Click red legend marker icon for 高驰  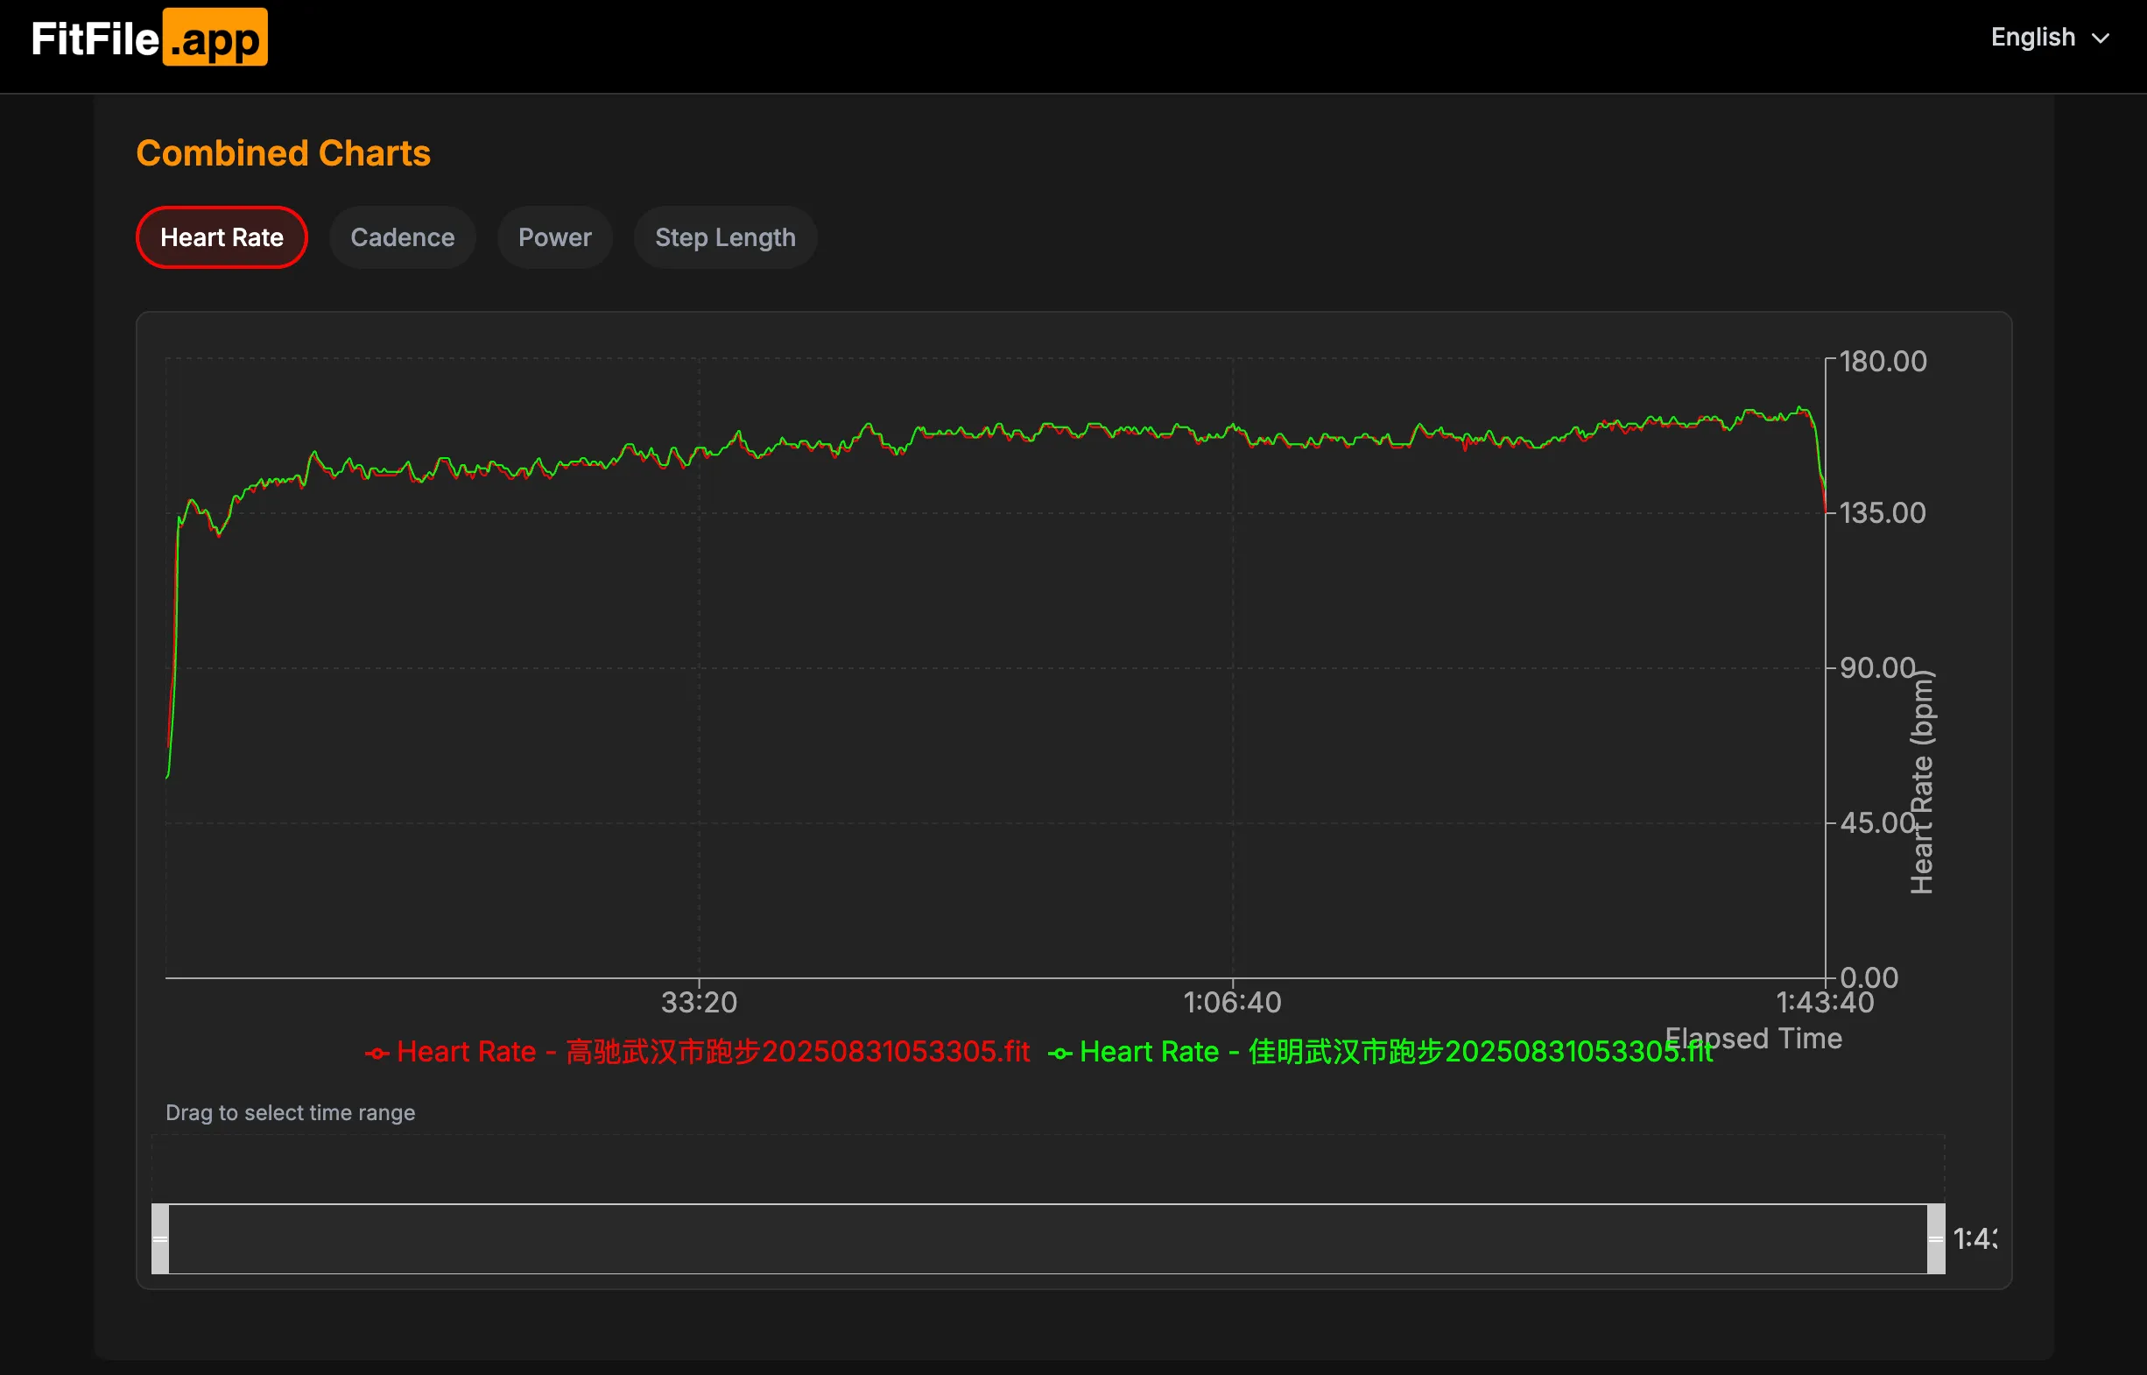[377, 1054]
